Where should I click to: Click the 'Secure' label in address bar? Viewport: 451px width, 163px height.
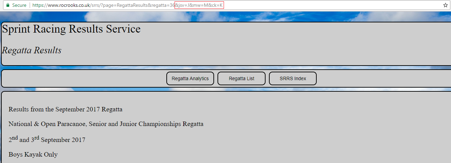[x=19, y=5]
